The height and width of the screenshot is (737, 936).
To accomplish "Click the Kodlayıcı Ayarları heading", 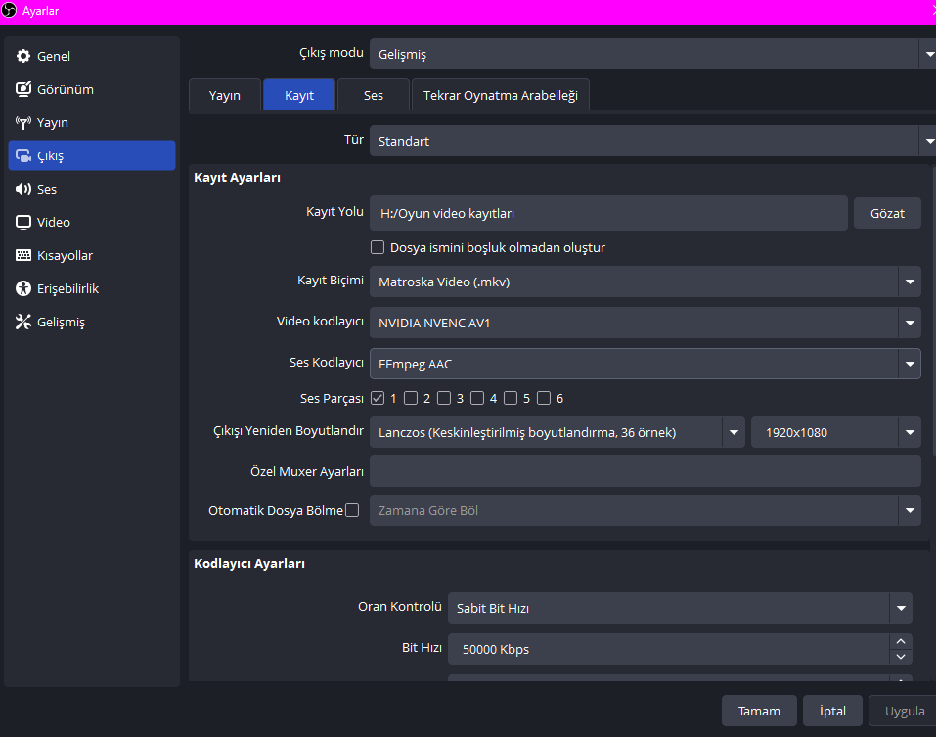I will pos(249,563).
